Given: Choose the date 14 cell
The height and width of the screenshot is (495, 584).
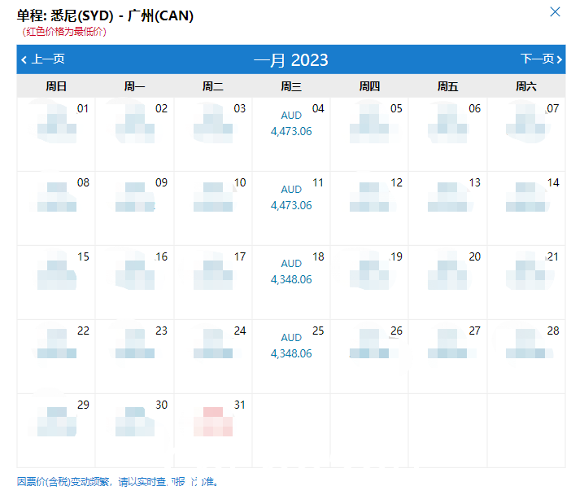Looking at the screenshot, I should point(526,208).
